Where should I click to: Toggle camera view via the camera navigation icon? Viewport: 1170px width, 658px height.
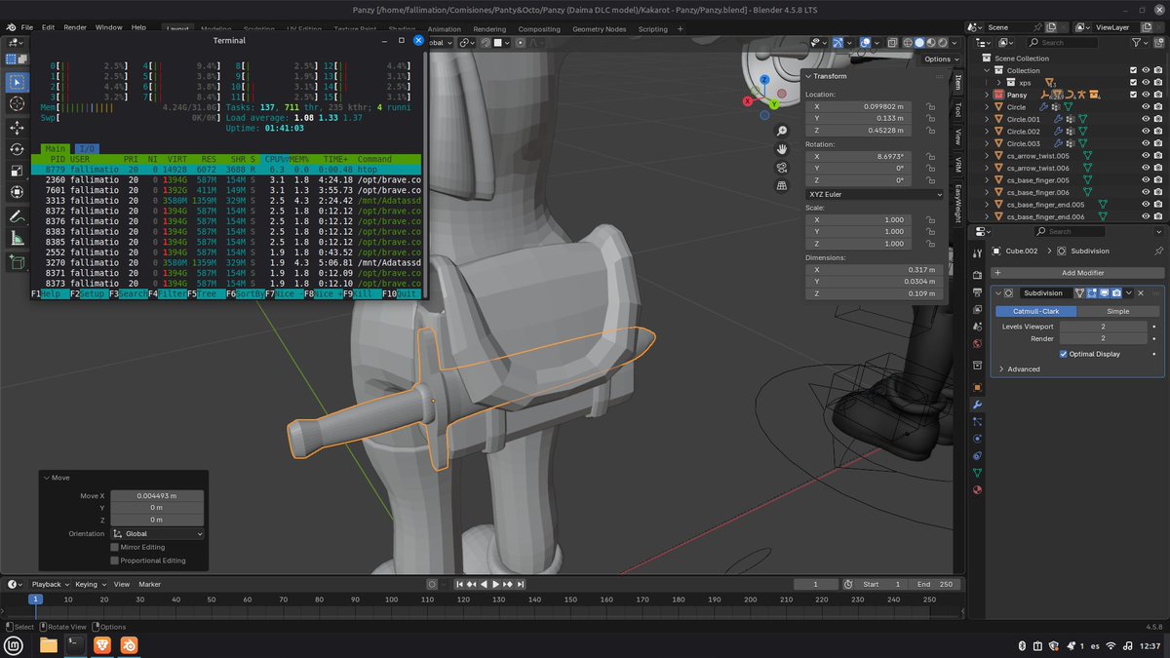[781, 168]
